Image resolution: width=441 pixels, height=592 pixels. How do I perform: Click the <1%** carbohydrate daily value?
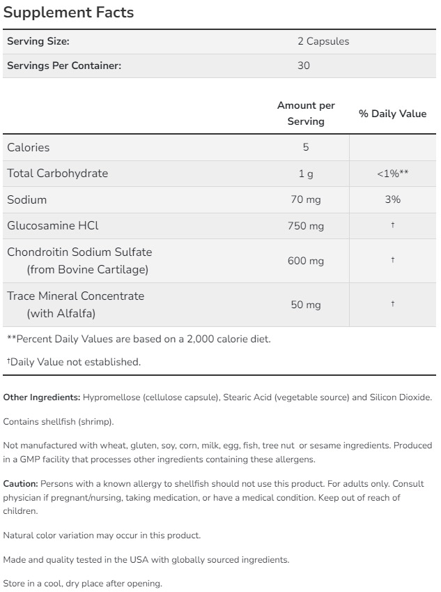(392, 174)
